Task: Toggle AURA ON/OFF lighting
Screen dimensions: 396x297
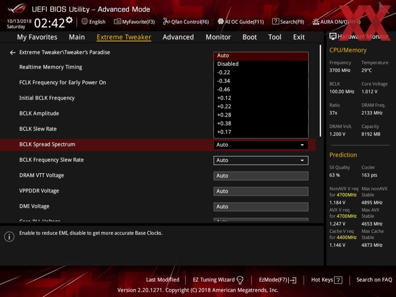Action: (336, 22)
